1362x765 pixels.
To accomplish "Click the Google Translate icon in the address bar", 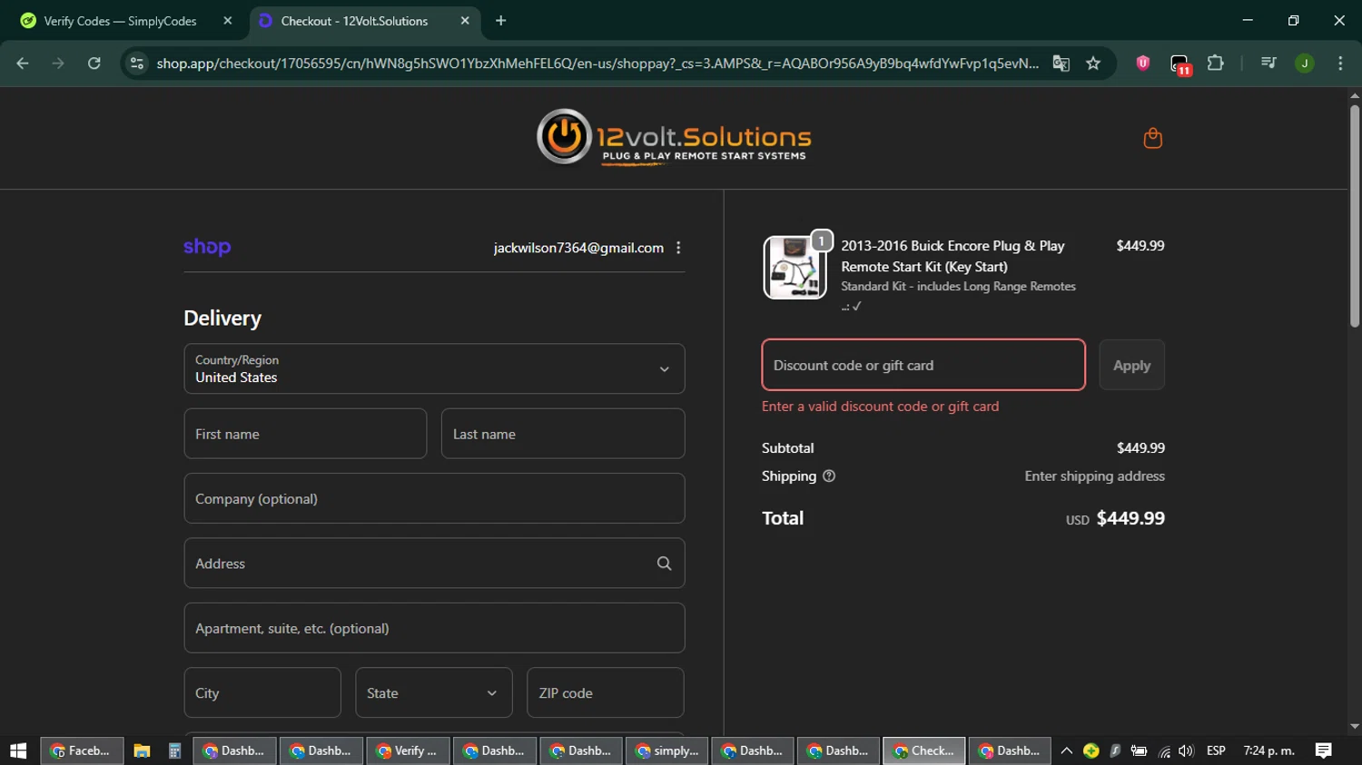I will [1061, 63].
